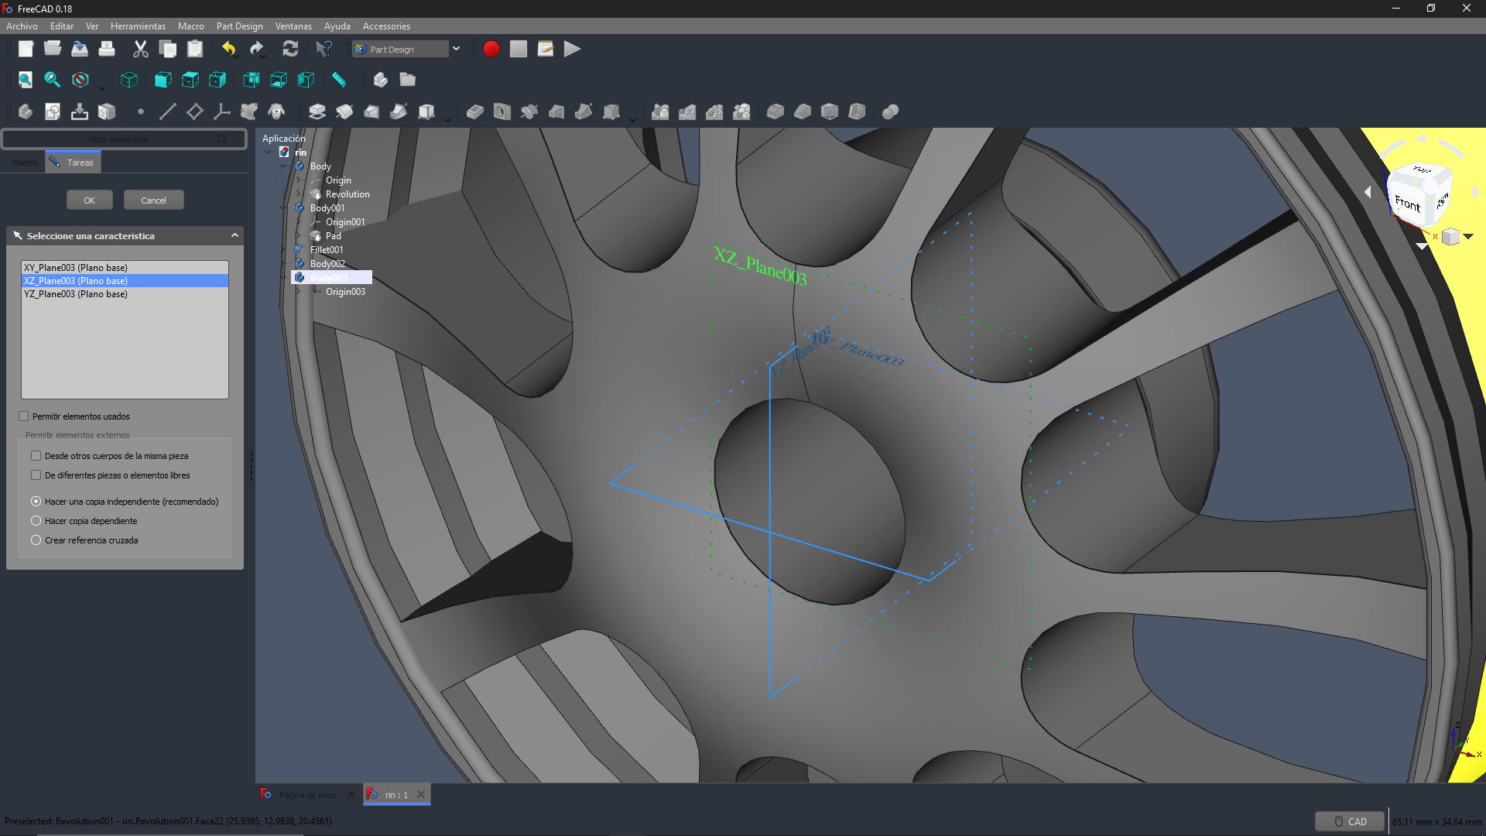Select YZ_Plane003 in the feature list
Image resolution: width=1486 pixels, height=836 pixels.
click(x=76, y=294)
